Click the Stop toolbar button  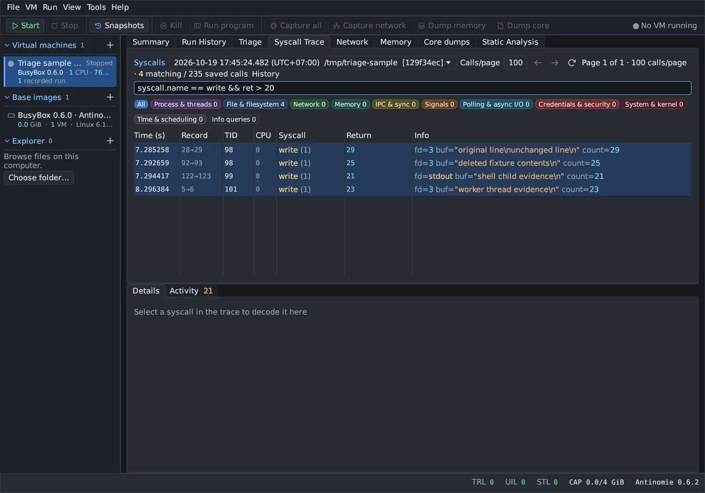pyautogui.click(x=65, y=25)
